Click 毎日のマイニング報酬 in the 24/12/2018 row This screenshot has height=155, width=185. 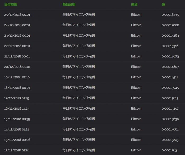78,25
